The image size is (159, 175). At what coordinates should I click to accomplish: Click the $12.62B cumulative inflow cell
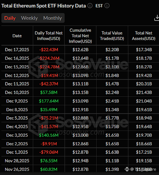(x=81, y=50)
